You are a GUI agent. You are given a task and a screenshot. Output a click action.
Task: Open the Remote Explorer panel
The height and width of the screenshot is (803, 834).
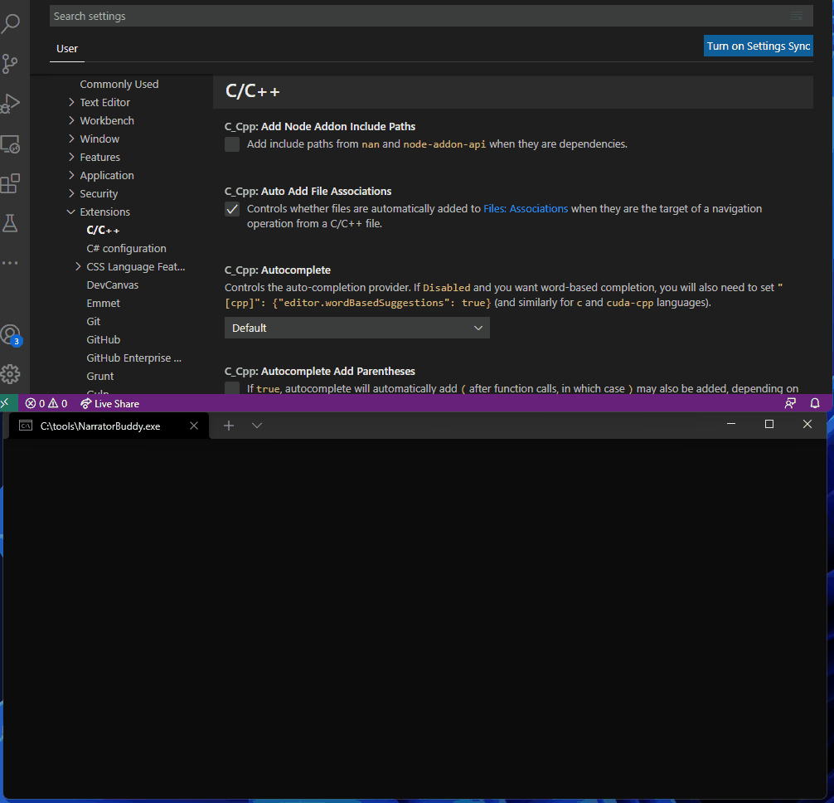(11, 144)
